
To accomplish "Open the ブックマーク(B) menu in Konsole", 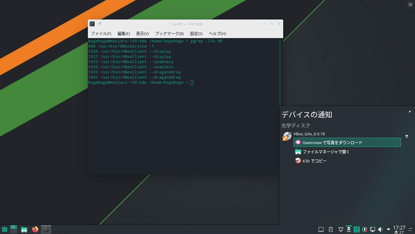I will pos(169,34).
